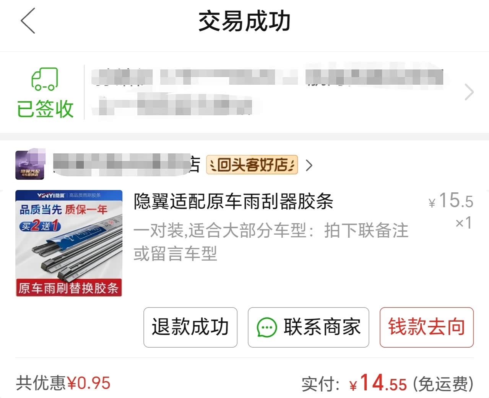Open product title 隐翼适配原车雨刮器胶条
489x398 pixels.
(233, 201)
